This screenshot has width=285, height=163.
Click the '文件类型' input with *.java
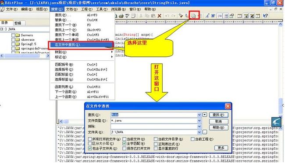(154, 121)
